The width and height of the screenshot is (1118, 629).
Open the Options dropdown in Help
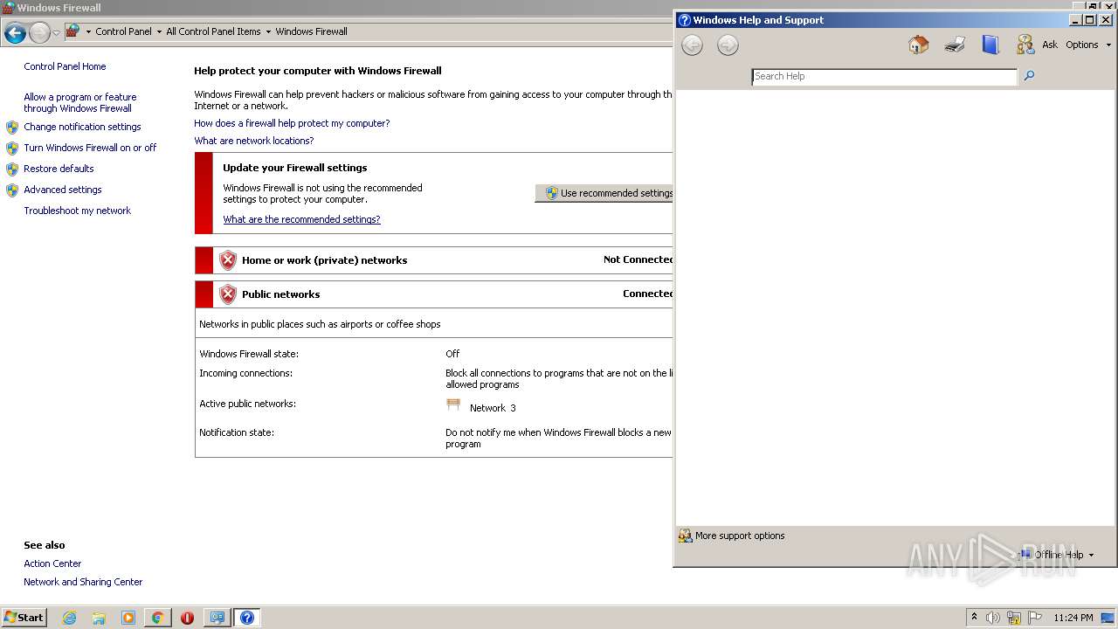coord(1087,45)
